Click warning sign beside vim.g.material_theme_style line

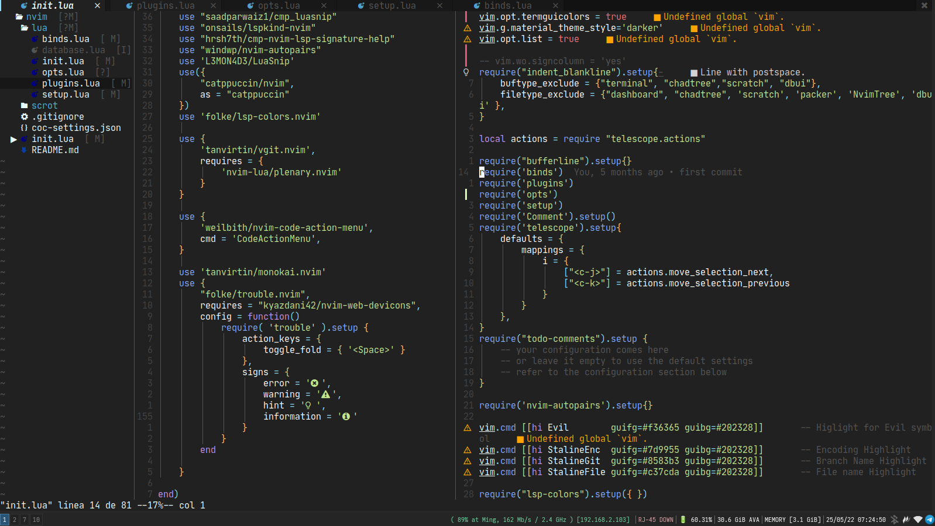[x=467, y=28]
